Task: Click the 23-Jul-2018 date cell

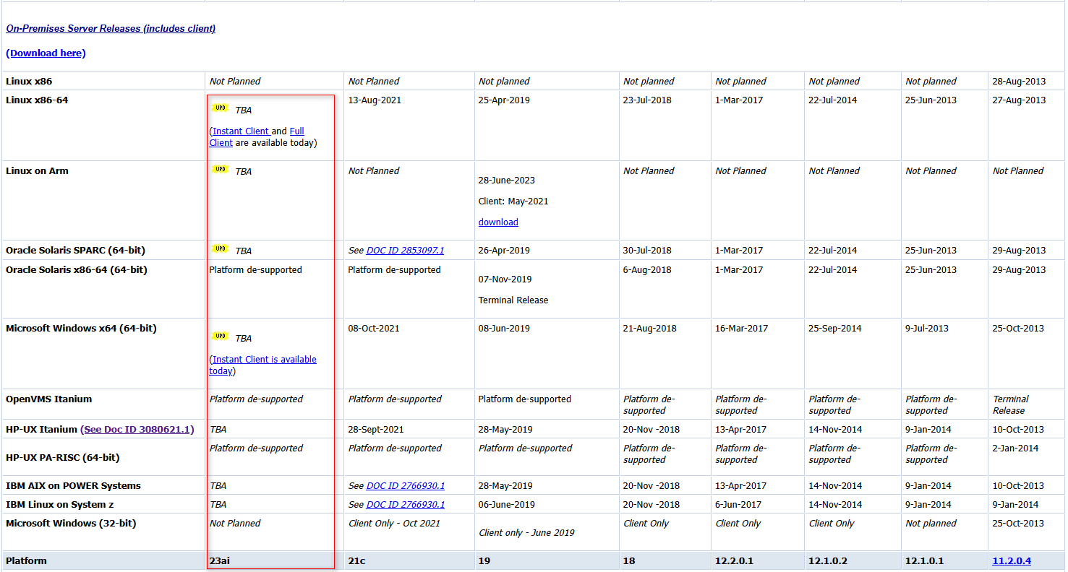Action: (x=647, y=100)
